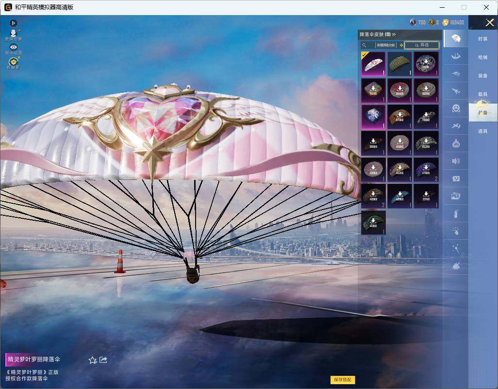This screenshot has height=389, width=498.
Task: Select the picture gallery category icon
Action: point(456,196)
